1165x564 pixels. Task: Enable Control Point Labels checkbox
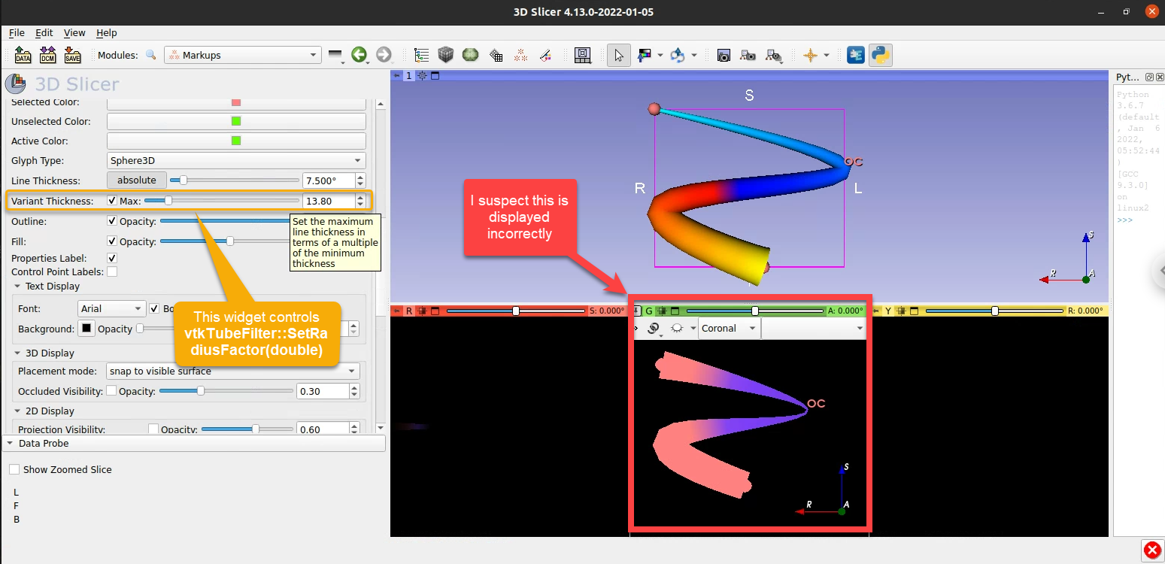(x=112, y=271)
